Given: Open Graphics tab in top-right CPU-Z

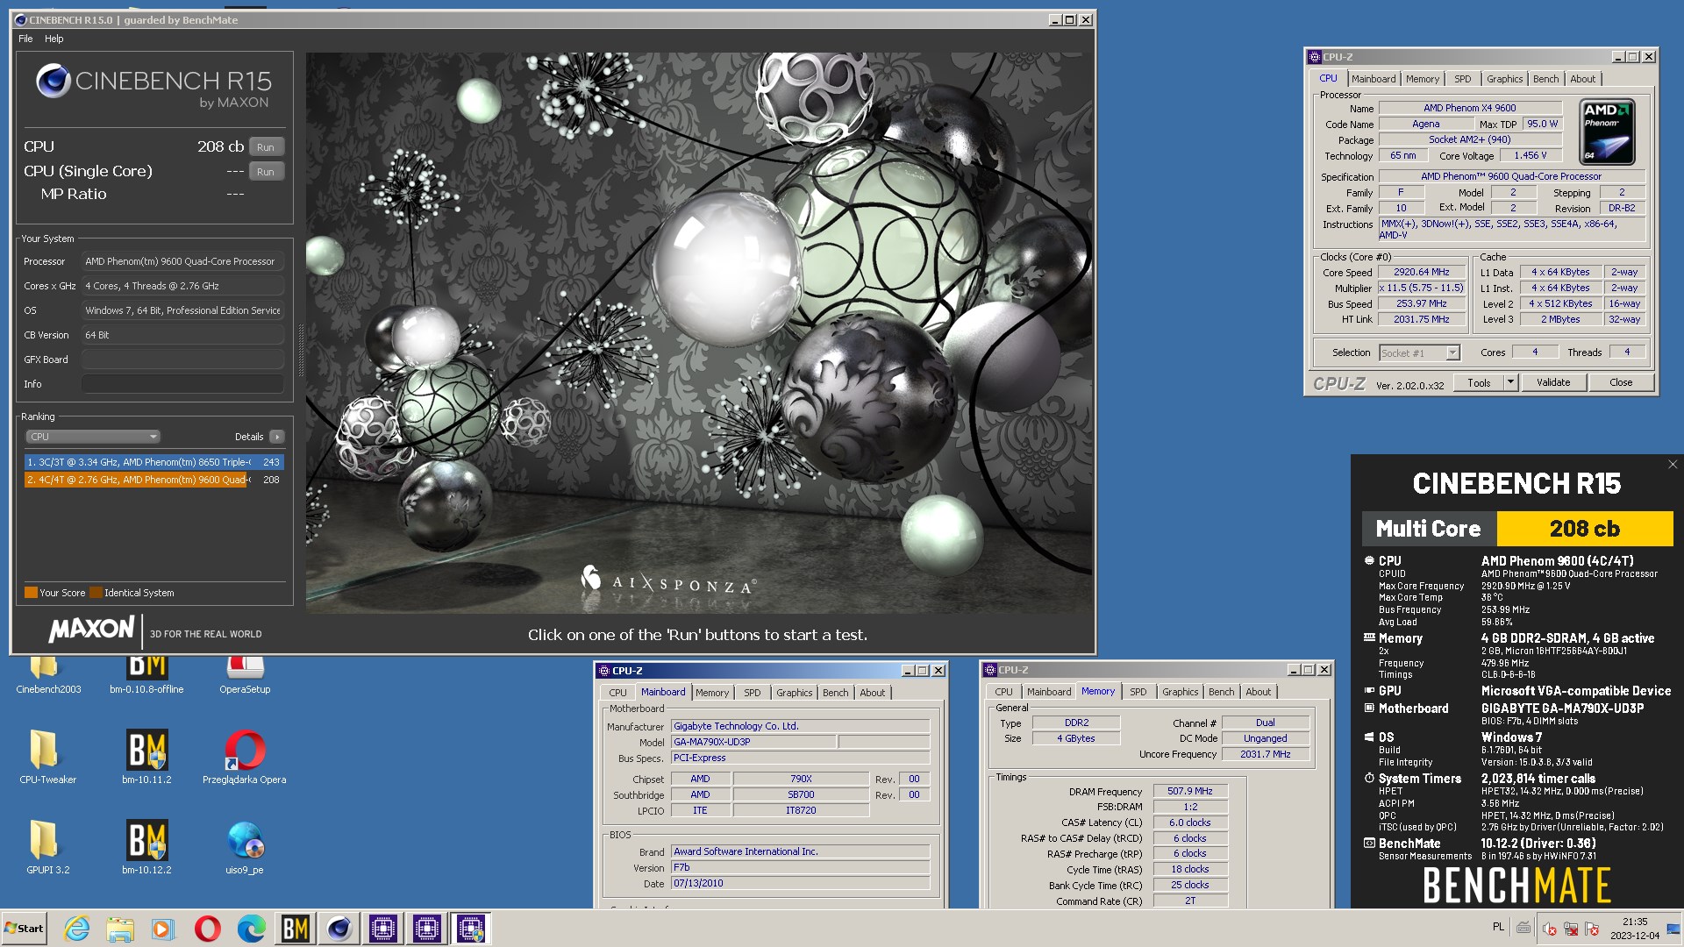Looking at the screenshot, I should pos(1504,79).
